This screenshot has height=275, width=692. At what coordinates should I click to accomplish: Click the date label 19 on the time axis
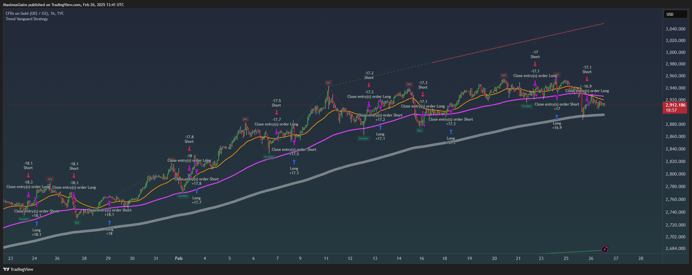point(469,258)
